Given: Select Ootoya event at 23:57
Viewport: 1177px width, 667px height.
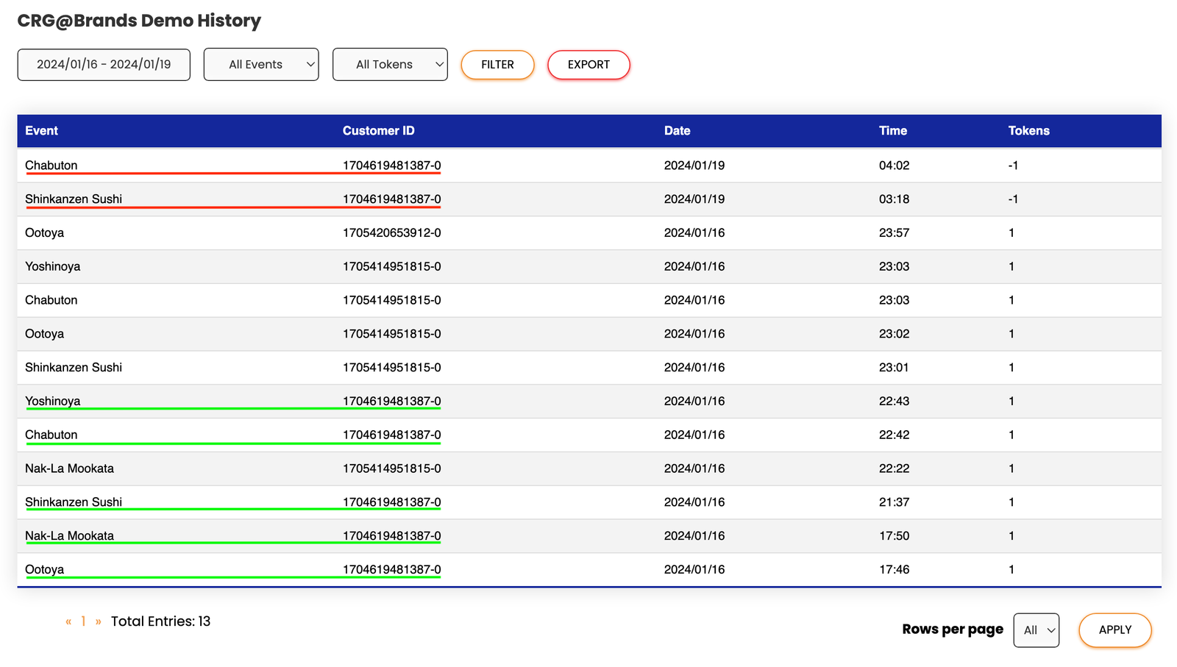Looking at the screenshot, I should click(x=44, y=233).
